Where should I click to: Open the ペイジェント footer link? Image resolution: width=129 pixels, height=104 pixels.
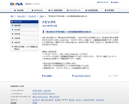click(x=100, y=100)
